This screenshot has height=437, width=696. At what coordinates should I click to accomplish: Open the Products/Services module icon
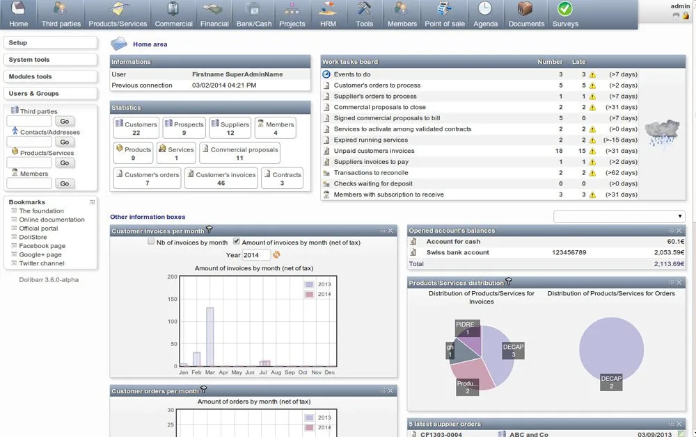tap(118, 8)
